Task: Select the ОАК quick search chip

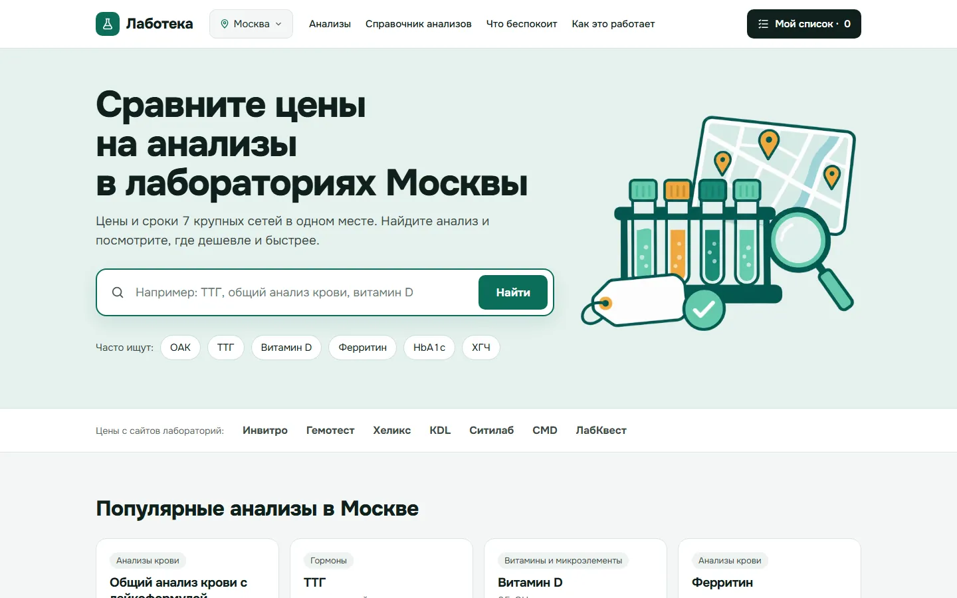Action: point(180,348)
